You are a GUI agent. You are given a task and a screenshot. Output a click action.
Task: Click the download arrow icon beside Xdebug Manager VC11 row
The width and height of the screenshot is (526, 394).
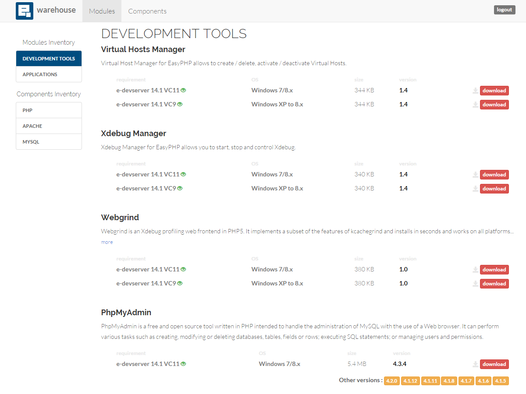pos(476,174)
